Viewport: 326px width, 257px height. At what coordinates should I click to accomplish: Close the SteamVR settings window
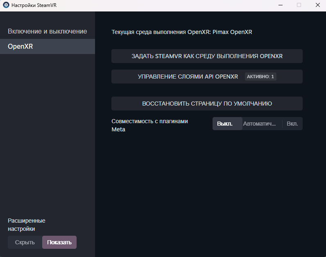point(318,5)
